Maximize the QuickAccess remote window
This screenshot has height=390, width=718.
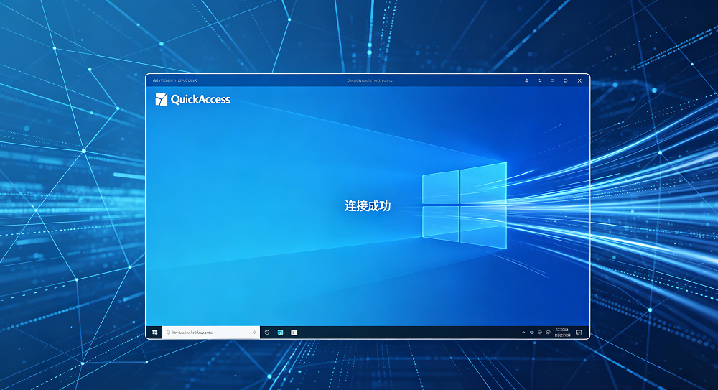[566, 80]
